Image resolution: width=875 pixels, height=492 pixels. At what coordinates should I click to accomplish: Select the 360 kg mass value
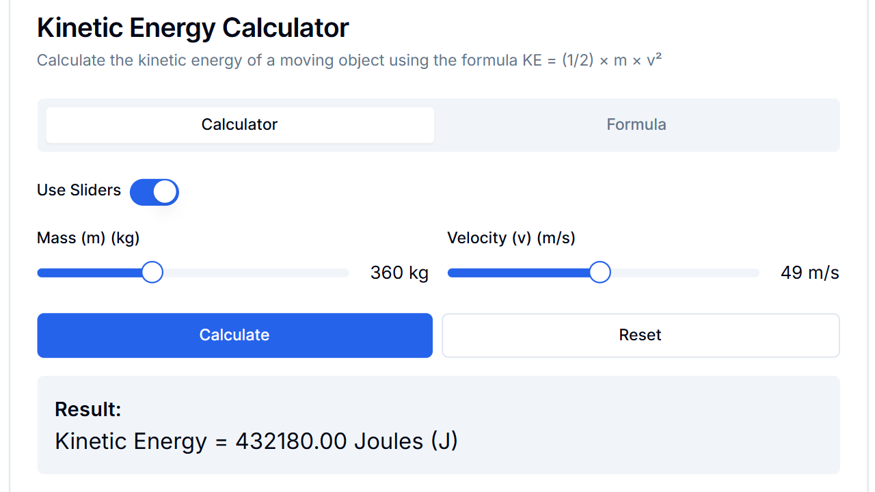click(399, 272)
